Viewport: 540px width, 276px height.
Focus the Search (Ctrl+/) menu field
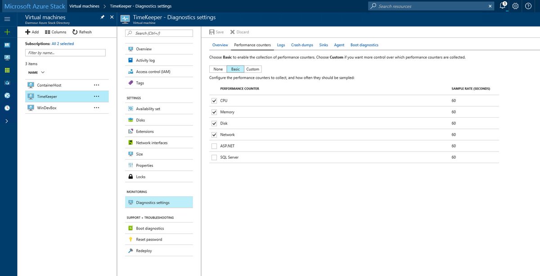(x=159, y=33)
